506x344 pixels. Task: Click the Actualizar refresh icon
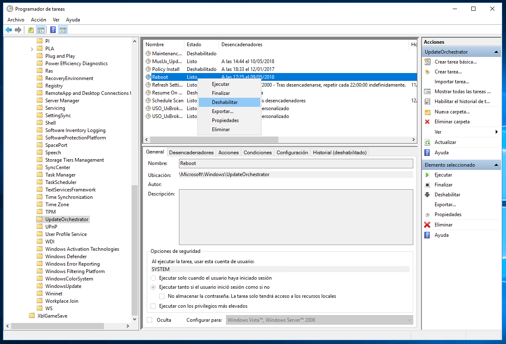coord(427,142)
